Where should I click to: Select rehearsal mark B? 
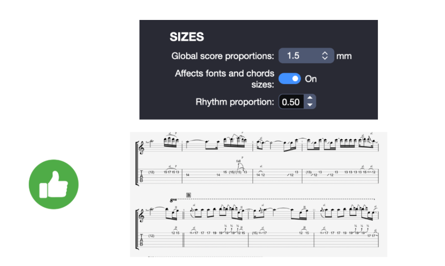coord(188,196)
